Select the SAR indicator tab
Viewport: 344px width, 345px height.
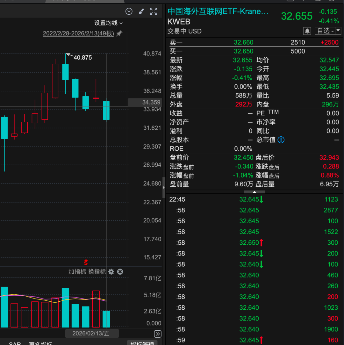15,343
